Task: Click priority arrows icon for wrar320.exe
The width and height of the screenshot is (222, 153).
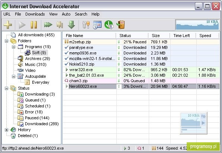Action: point(119,70)
